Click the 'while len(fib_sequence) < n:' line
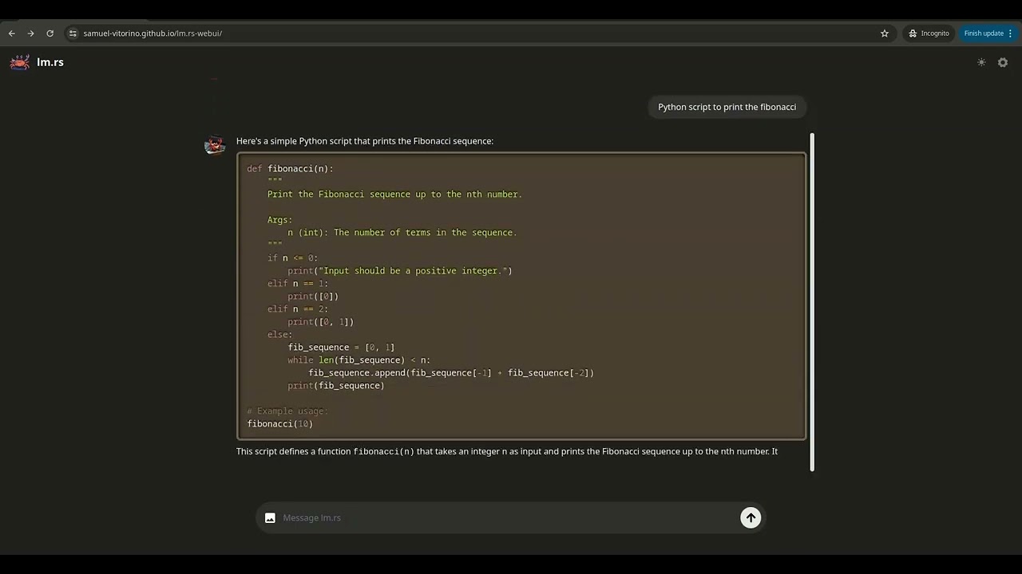Screen dimensions: 1022x574 point(359,360)
